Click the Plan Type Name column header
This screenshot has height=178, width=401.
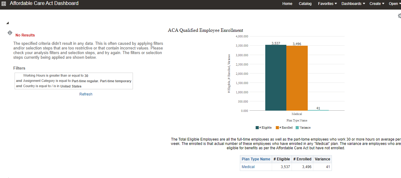[x=256, y=159]
